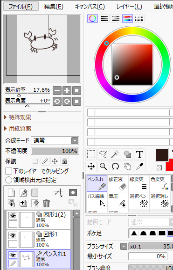The width and height of the screenshot is (173, 270).
Task: Select the パス編集 tool
Action: (97, 201)
